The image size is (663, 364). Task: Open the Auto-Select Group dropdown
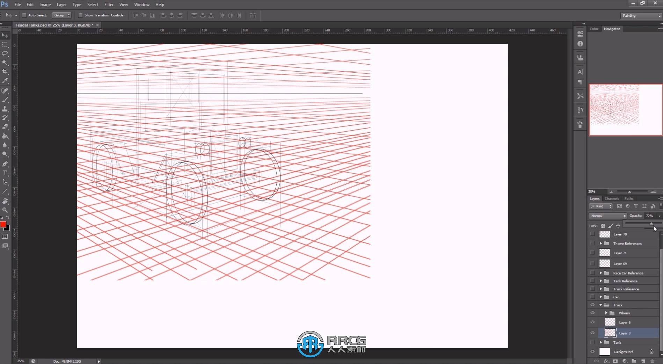(x=61, y=15)
